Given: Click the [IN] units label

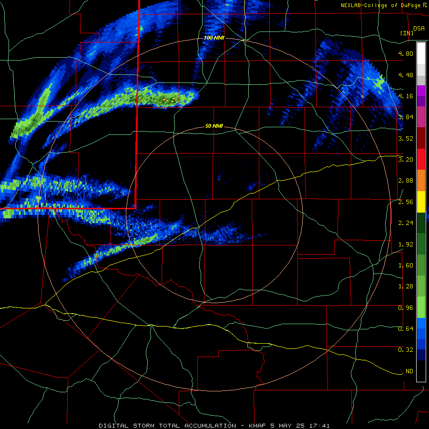Looking at the screenshot, I should [407, 33].
